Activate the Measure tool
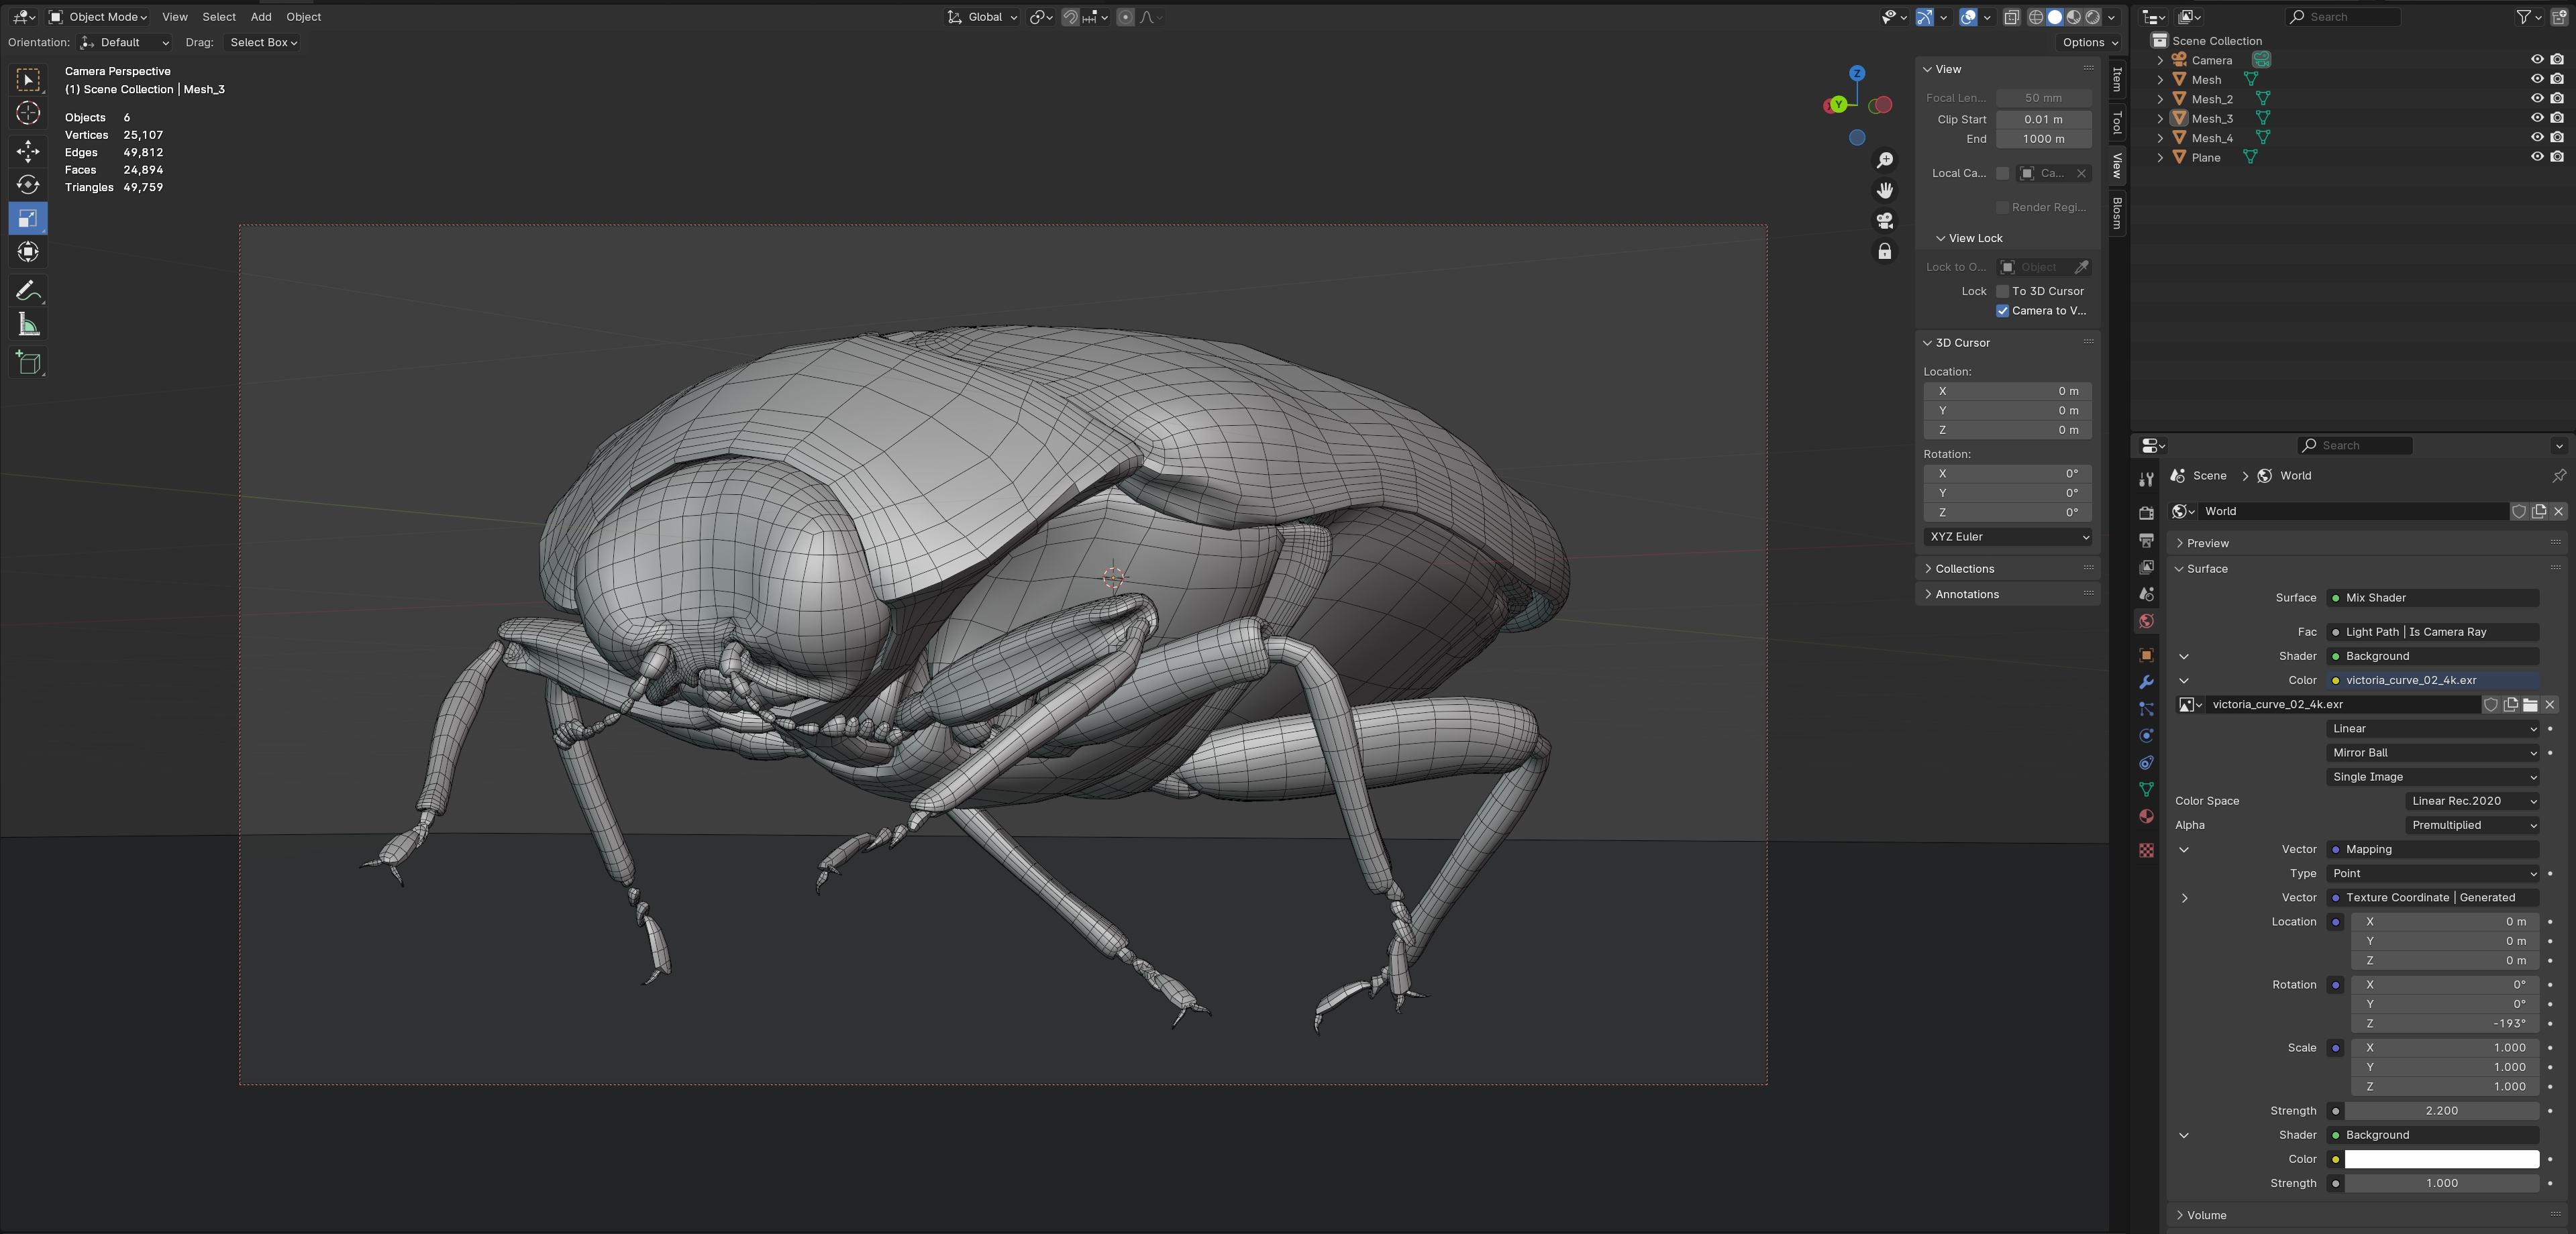Viewport: 2576px width, 1234px height. tap(28, 325)
